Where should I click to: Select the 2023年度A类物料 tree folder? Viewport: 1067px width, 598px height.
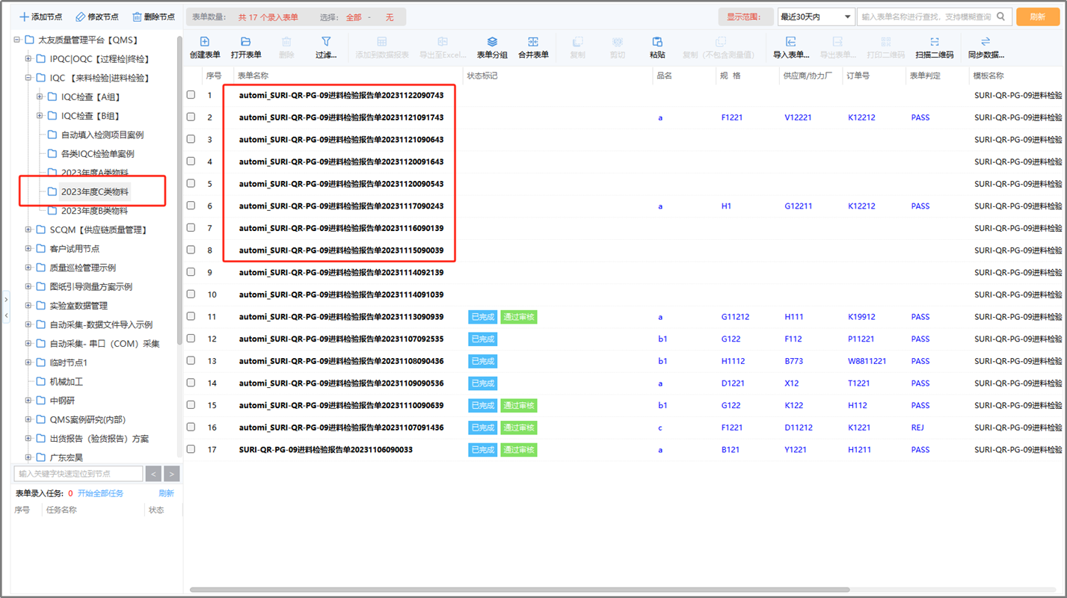tap(94, 173)
